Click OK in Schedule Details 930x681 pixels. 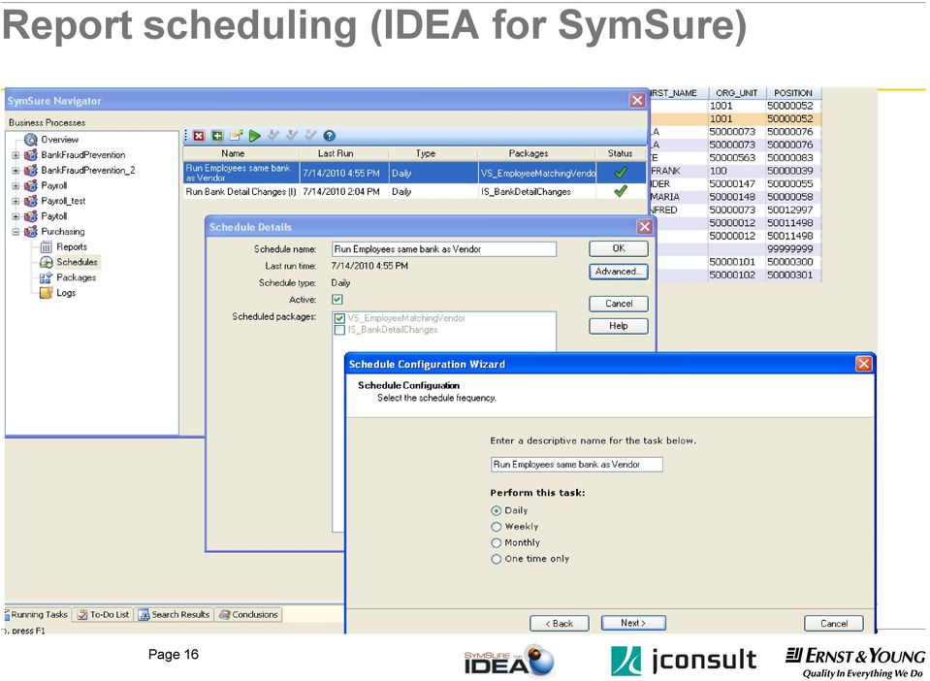(x=619, y=248)
